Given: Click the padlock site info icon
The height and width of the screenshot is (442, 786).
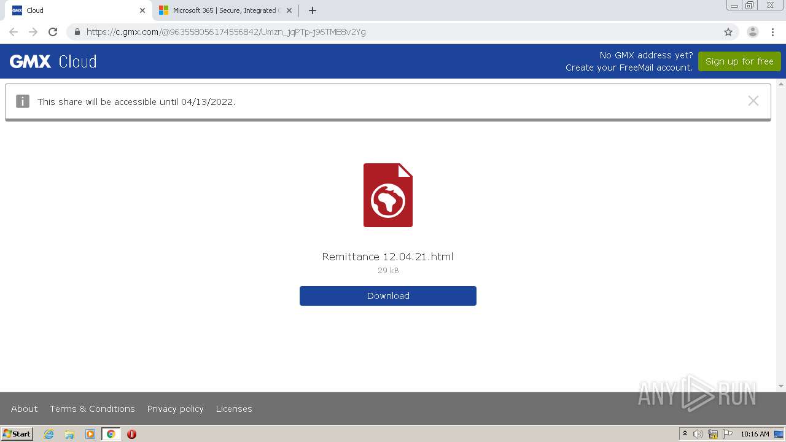Looking at the screenshot, I should pos(77,32).
